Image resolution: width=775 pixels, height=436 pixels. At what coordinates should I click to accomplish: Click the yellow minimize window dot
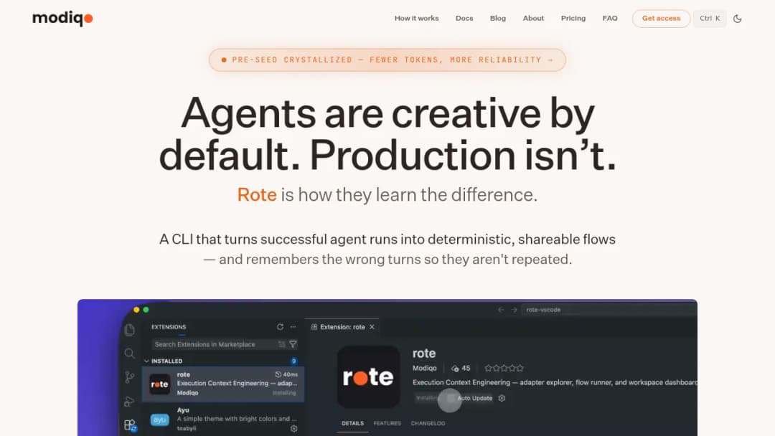pos(136,310)
